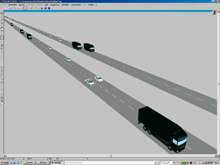The width and height of the screenshot is (220, 165).
Task: Open the Windows Start button
Action: pos(4,163)
